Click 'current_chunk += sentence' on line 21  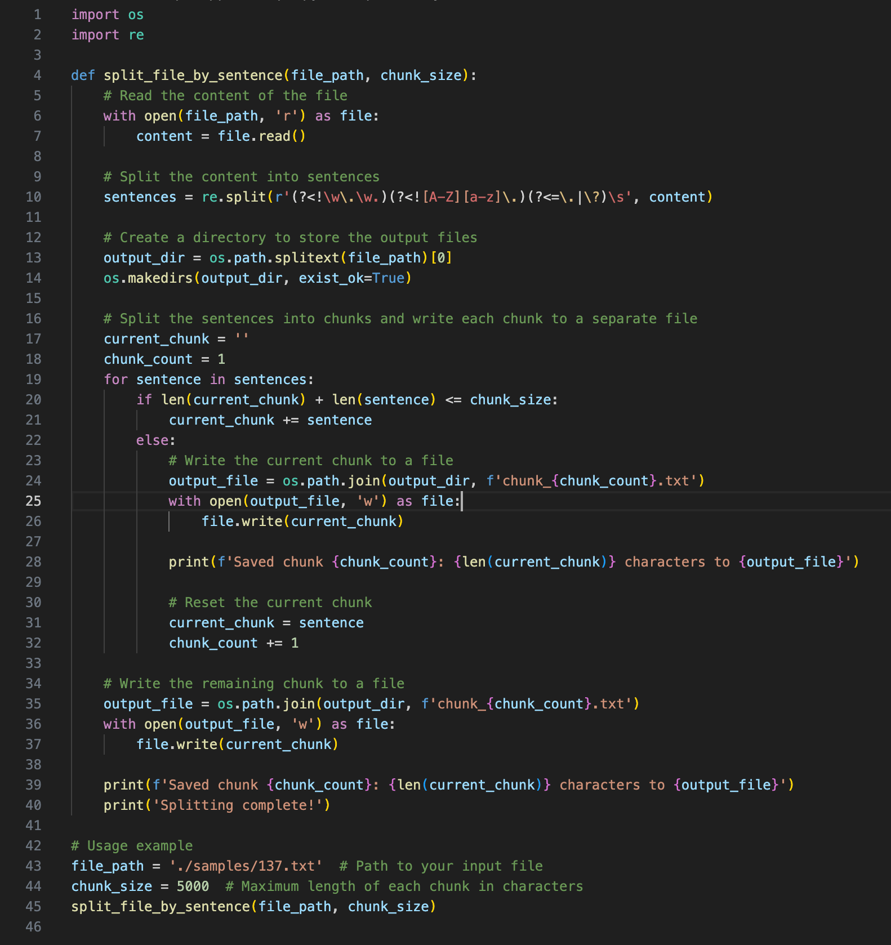(270, 420)
